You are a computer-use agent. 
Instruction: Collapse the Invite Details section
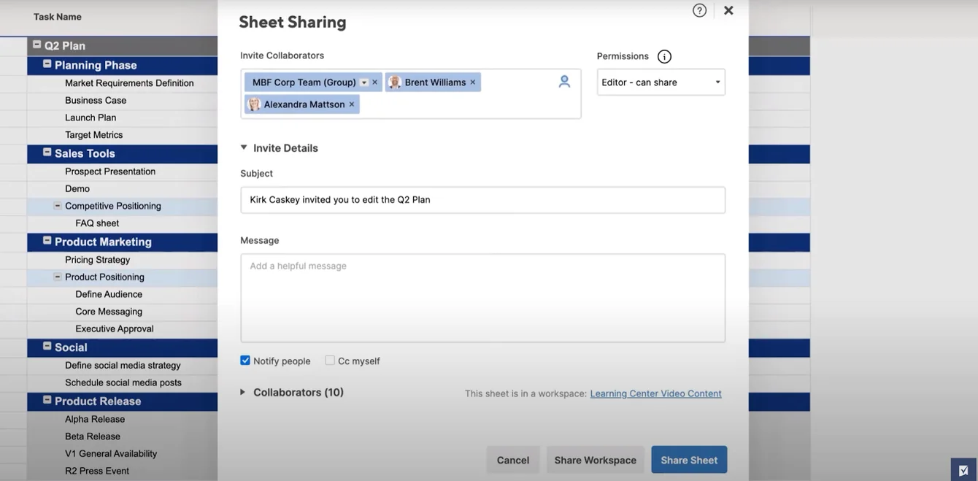coord(244,147)
